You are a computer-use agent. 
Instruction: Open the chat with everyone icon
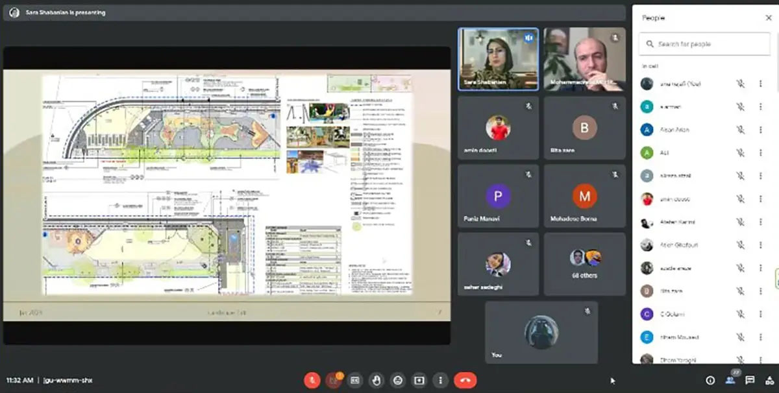750,380
